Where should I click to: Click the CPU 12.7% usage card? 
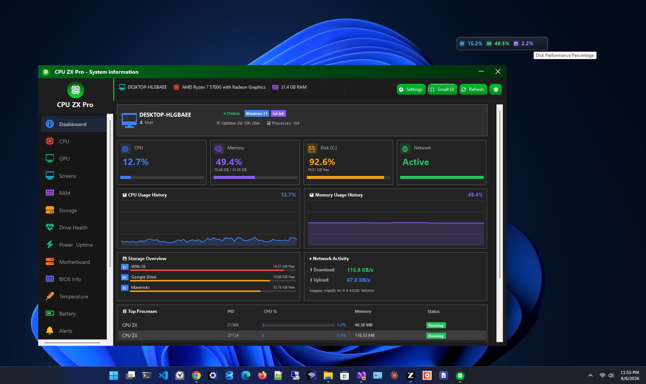(161, 162)
